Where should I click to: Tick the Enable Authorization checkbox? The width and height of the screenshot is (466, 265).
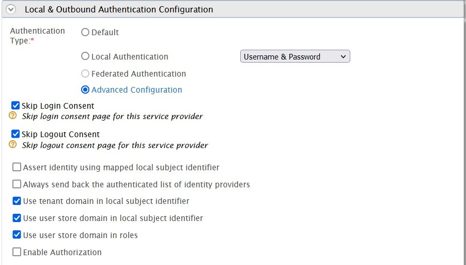pyautogui.click(x=17, y=252)
